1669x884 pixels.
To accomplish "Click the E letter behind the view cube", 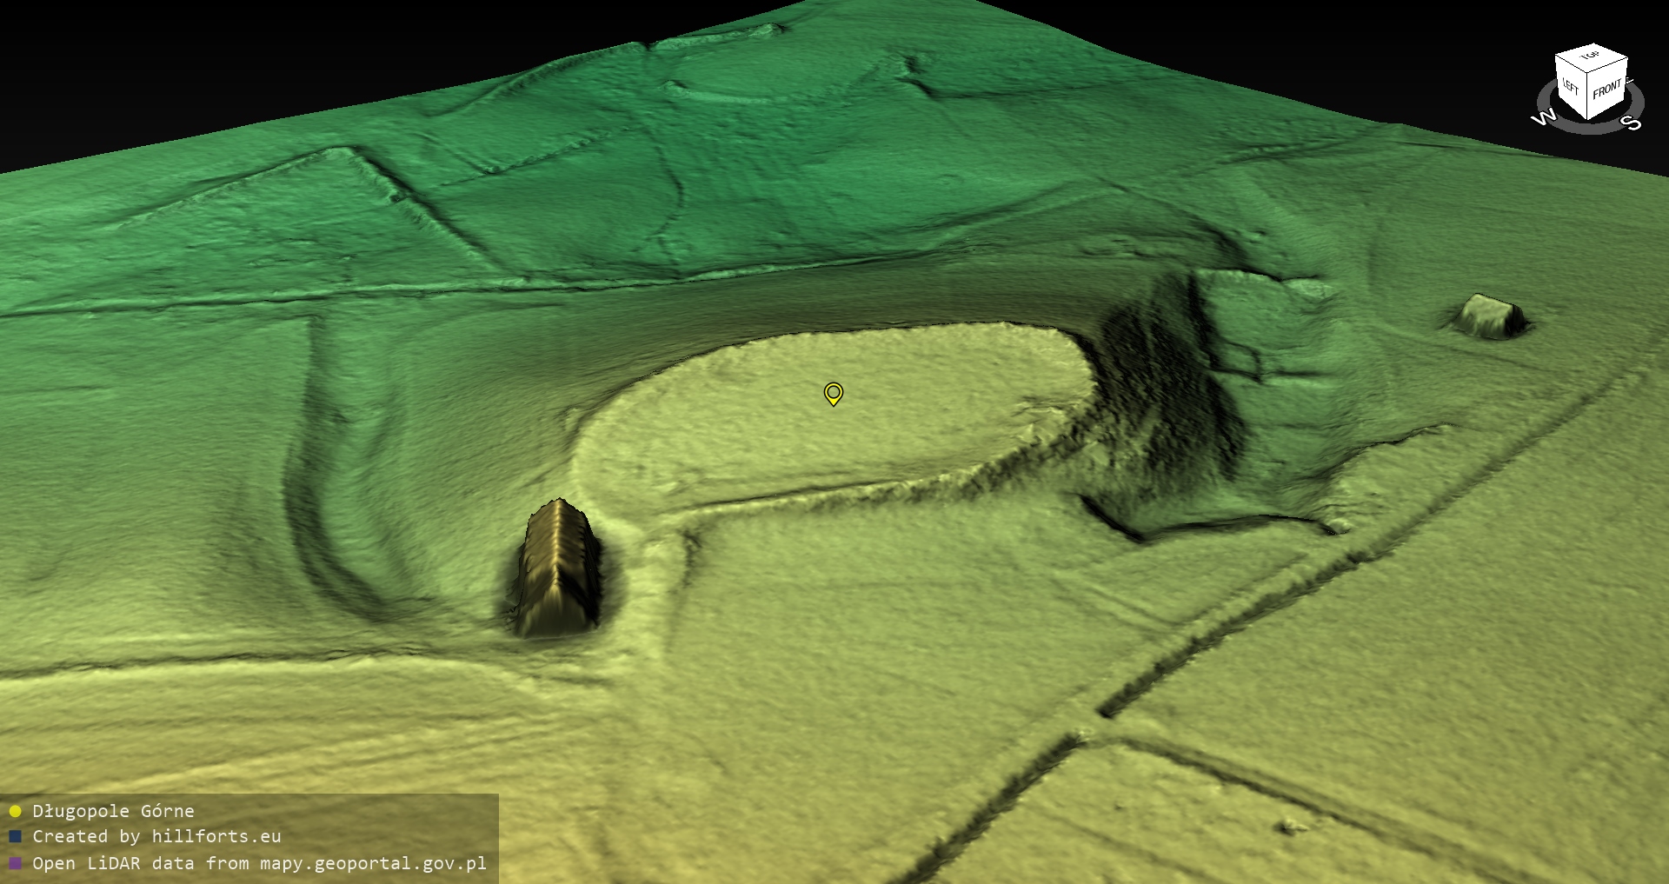I will [x=1629, y=82].
